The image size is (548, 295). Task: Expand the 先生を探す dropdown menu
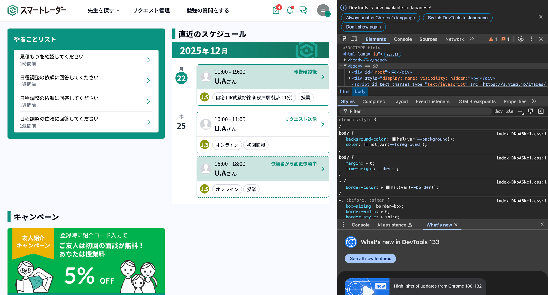coord(104,10)
